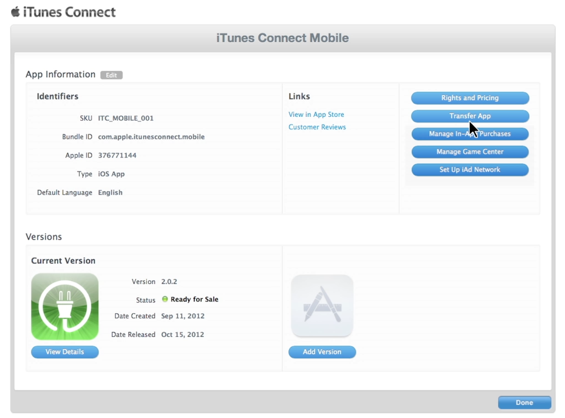This screenshot has height=418, width=565.
Task: Click the Type value iOS App
Action: pyautogui.click(x=111, y=174)
